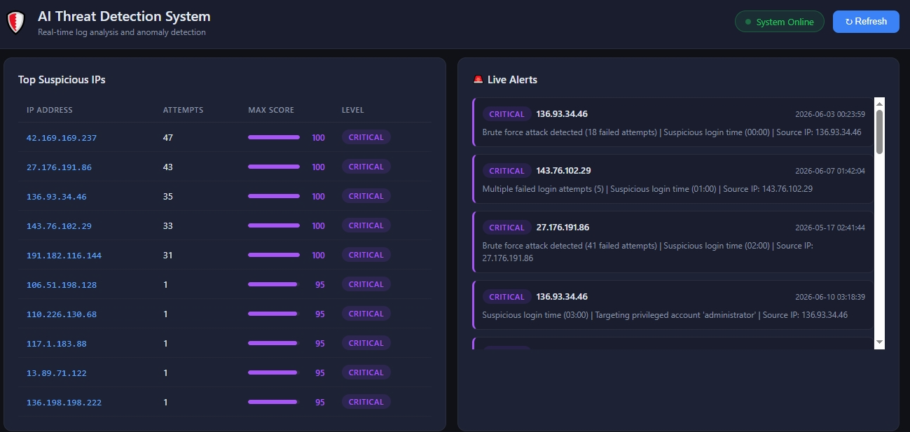Image resolution: width=910 pixels, height=432 pixels.
Task: Click timestamp 2026-06-10 03:18:39
Action: [830, 297]
